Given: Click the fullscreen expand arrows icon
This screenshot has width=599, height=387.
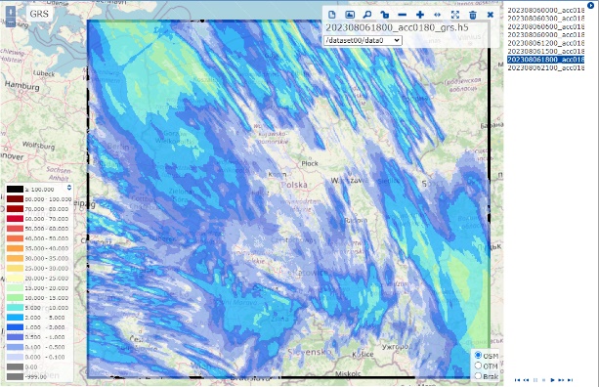Looking at the screenshot, I should click(455, 15).
